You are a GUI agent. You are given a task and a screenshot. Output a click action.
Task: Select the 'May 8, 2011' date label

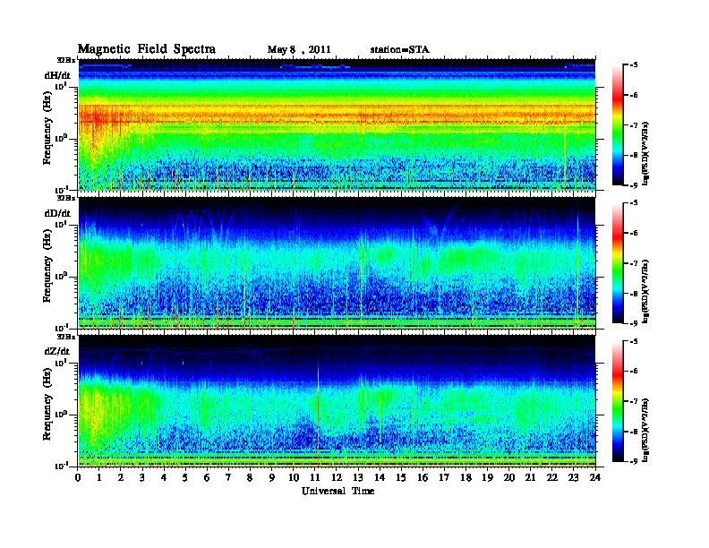point(299,50)
